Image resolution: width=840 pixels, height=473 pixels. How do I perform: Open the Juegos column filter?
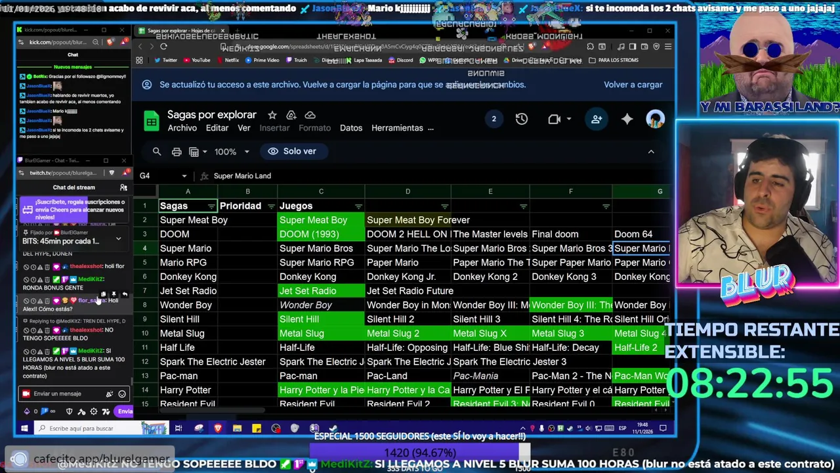[358, 206]
